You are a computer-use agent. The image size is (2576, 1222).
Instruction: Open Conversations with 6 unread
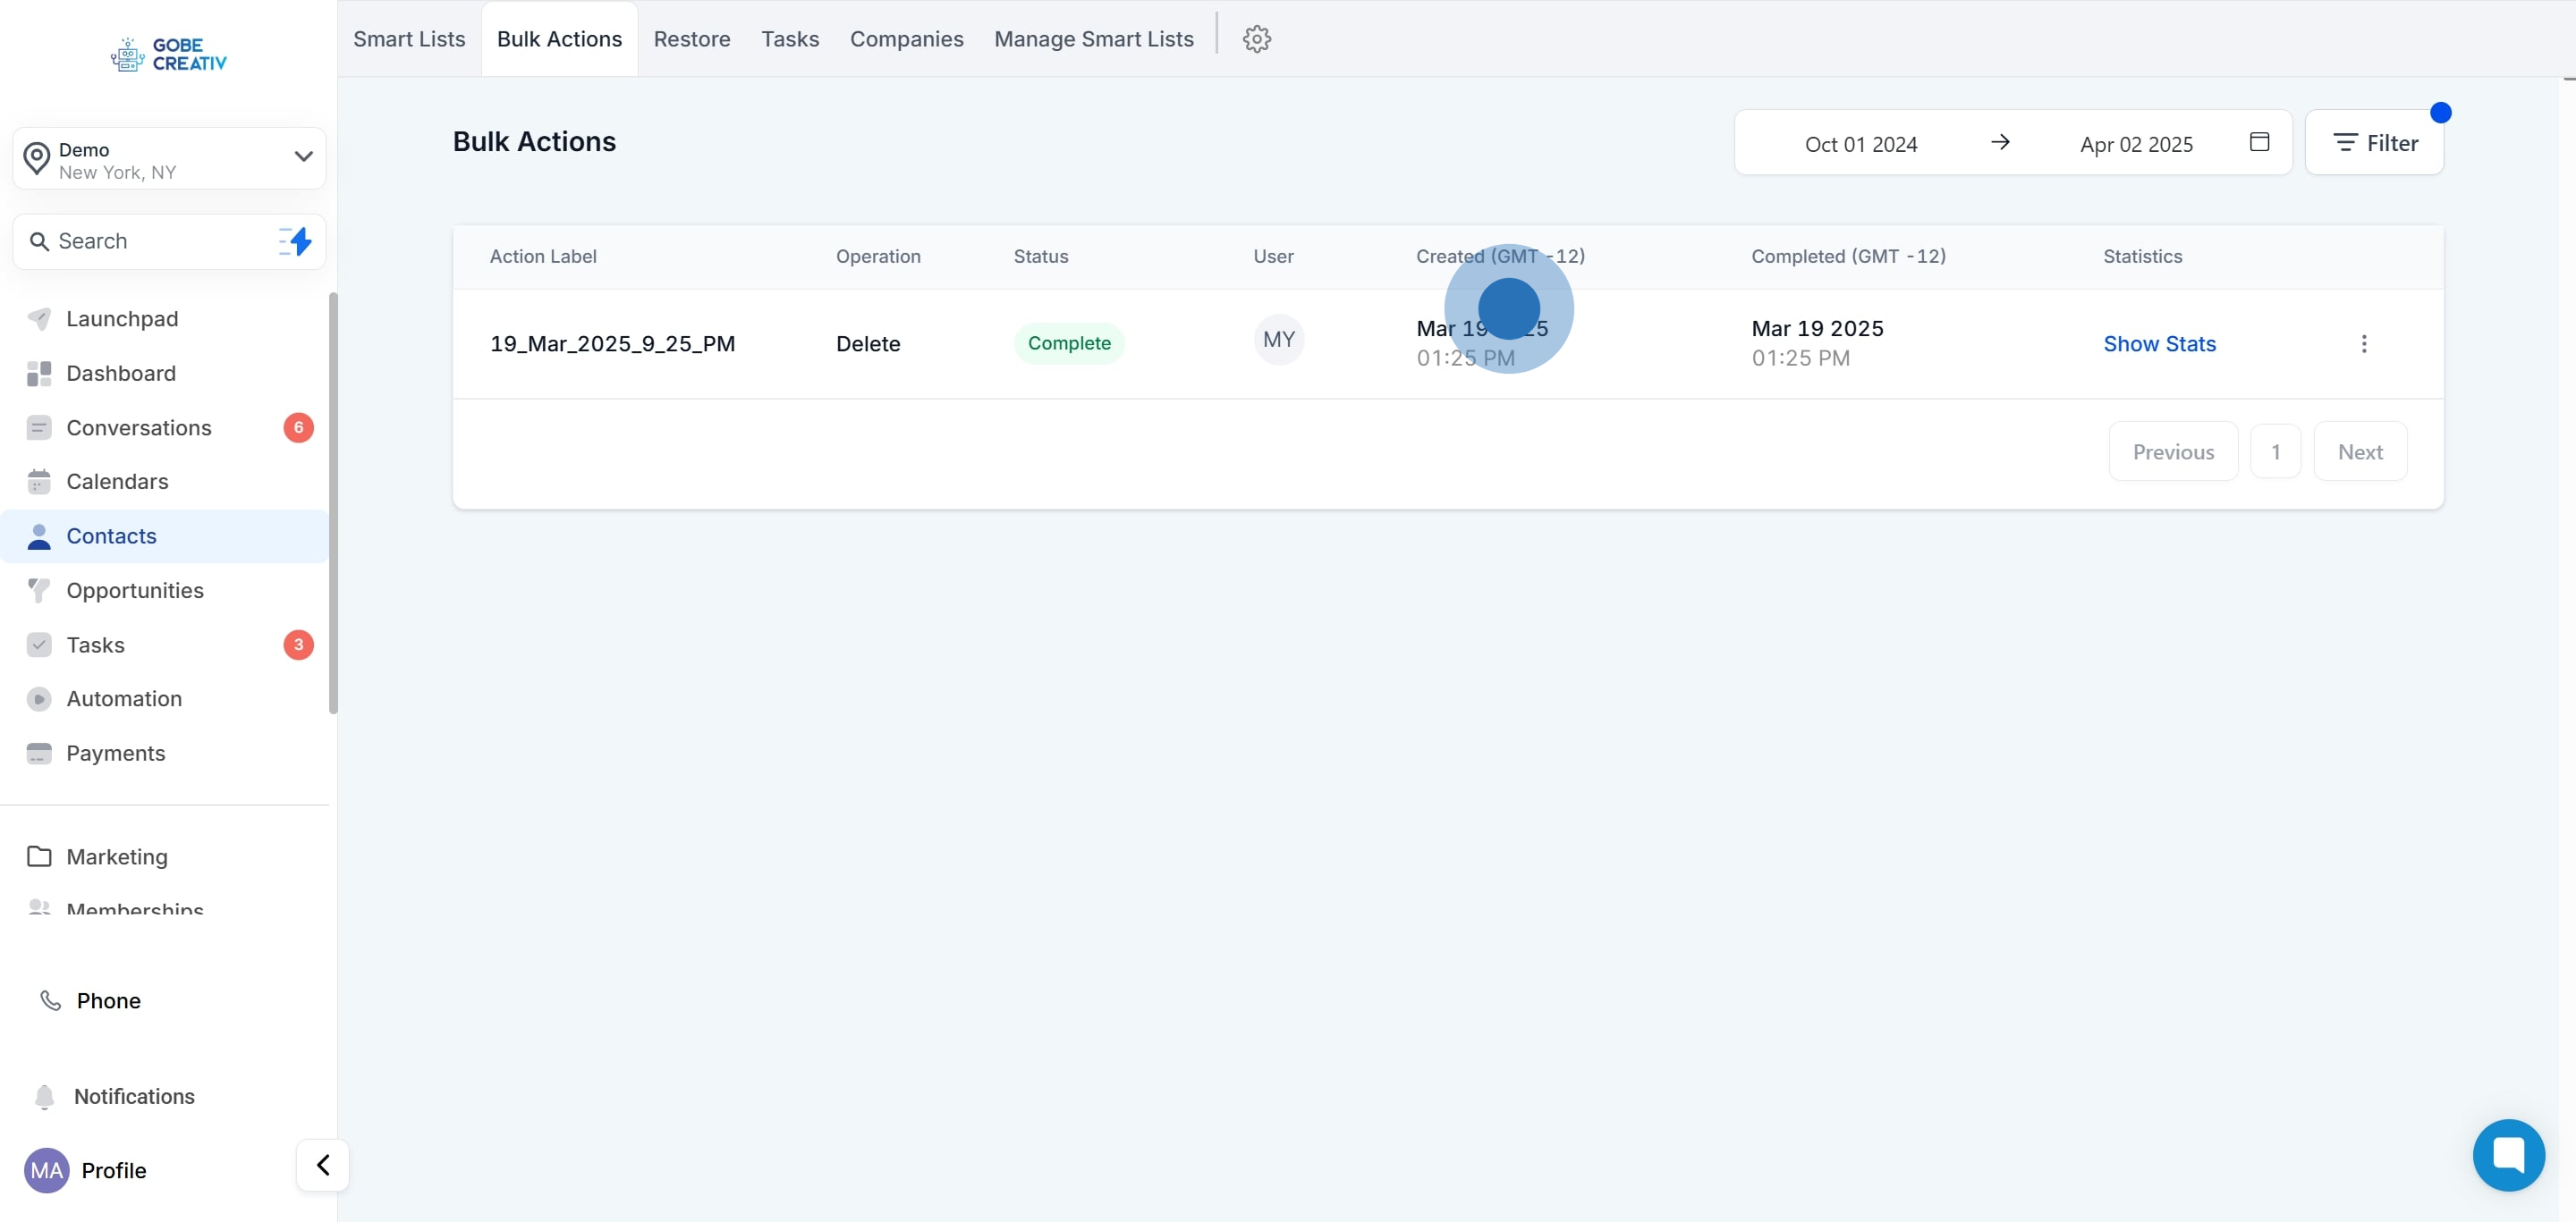point(139,427)
